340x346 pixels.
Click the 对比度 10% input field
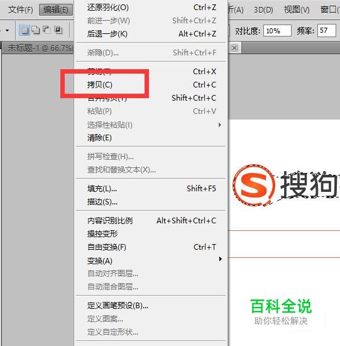(x=277, y=30)
